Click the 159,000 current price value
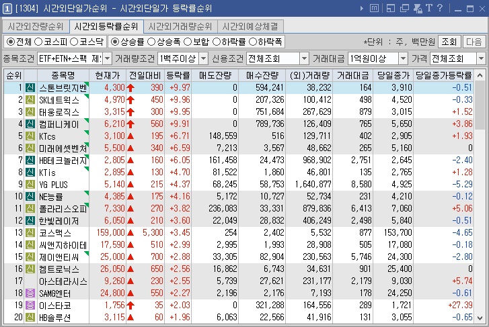489x327 pixels. tap(111, 232)
